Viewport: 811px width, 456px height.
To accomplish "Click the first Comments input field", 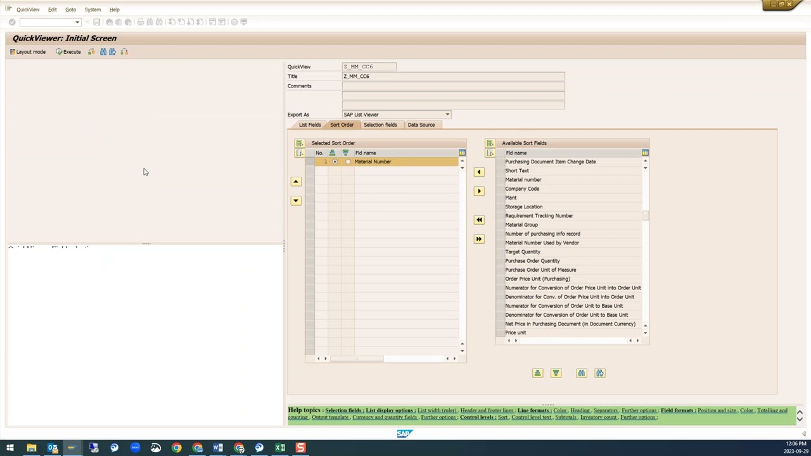I will 453,86.
